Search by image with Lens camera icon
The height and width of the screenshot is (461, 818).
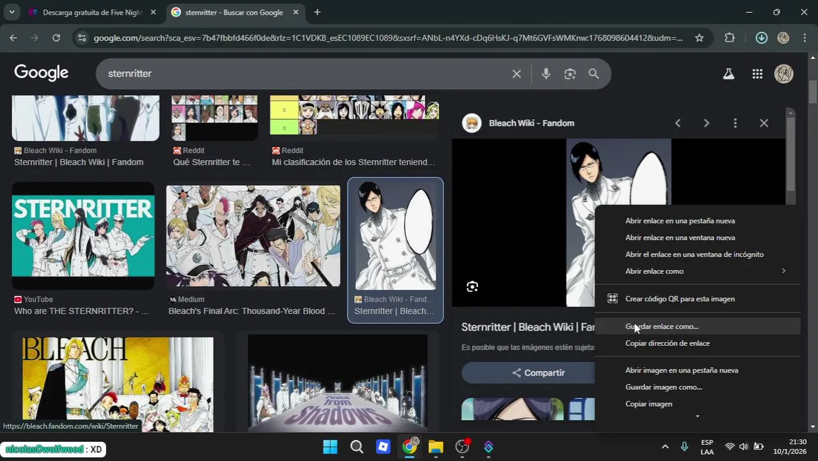(570, 74)
